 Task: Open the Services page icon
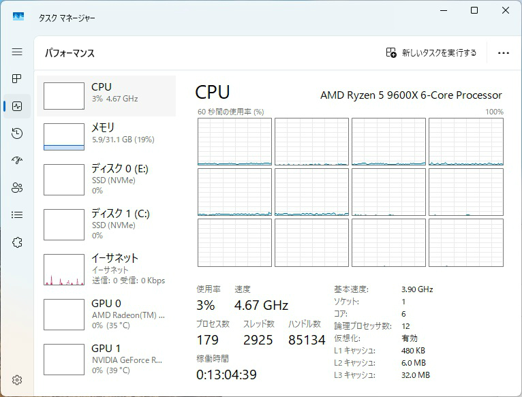pos(17,242)
